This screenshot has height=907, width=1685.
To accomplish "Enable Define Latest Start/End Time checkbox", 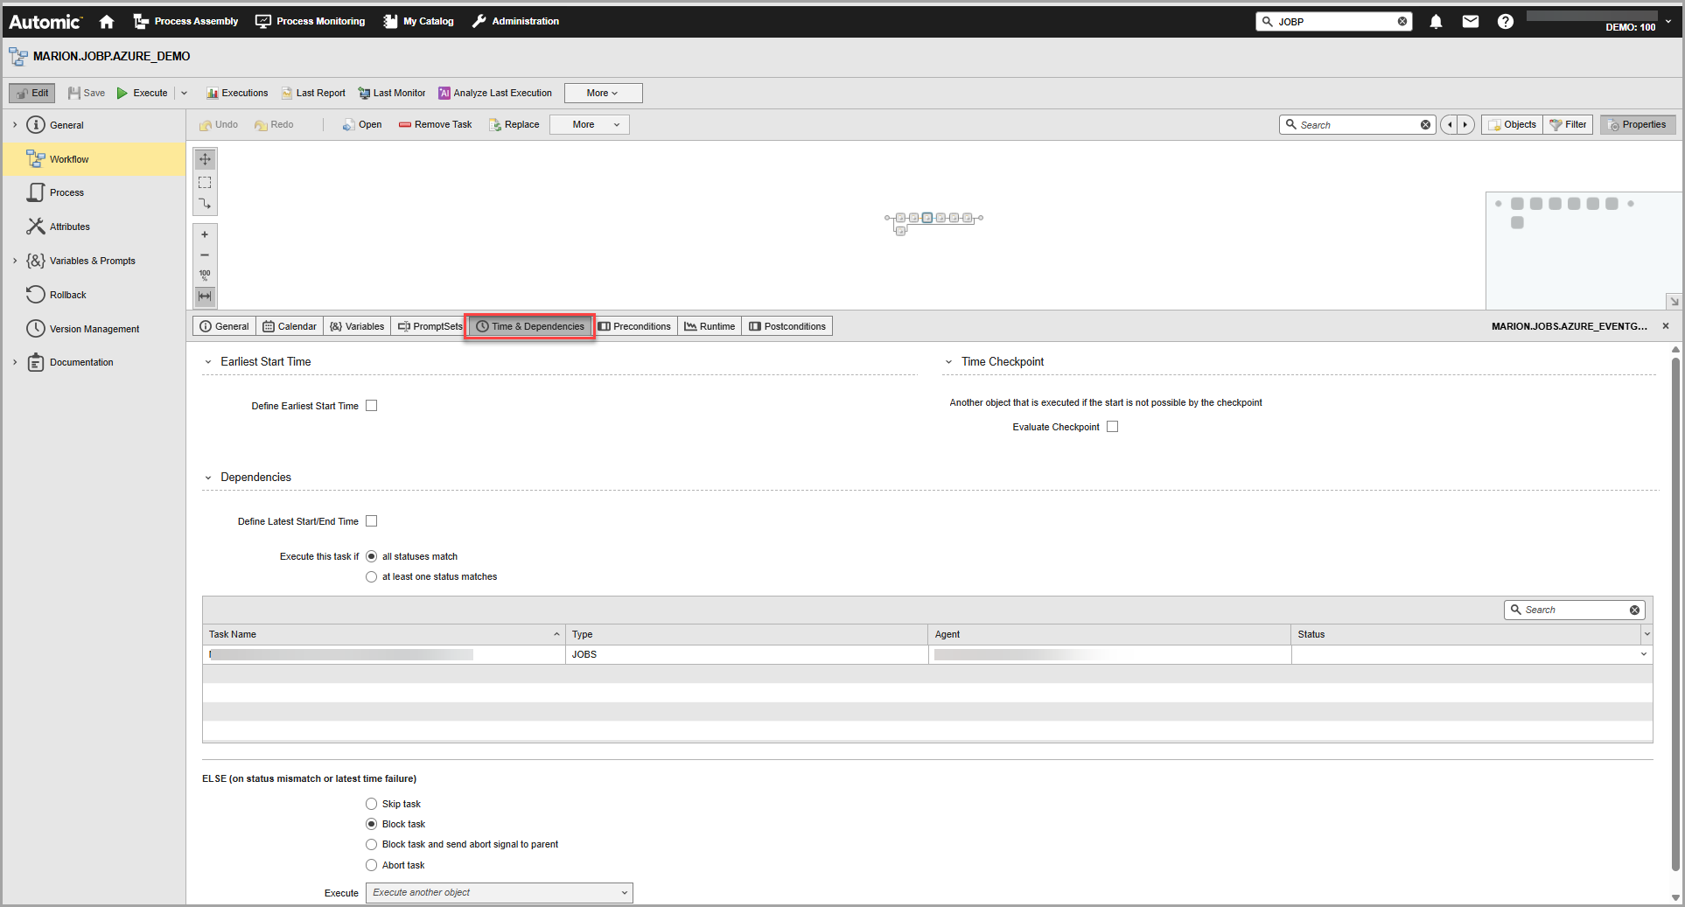I will click(371, 521).
